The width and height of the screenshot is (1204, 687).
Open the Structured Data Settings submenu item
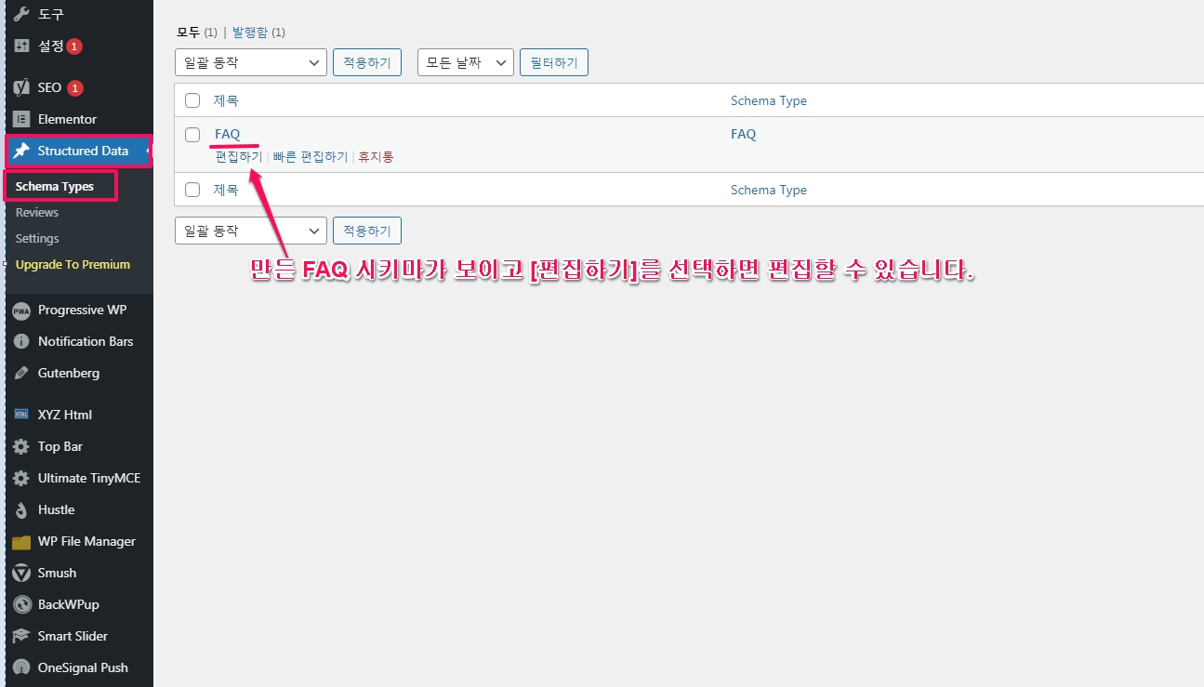37,239
